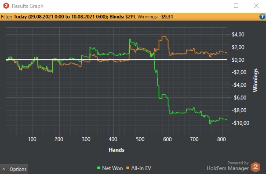This screenshot has height=174, width=266.
Task: Click the -$6,00 y-axis value
Action: pyautogui.click(x=239, y=98)
